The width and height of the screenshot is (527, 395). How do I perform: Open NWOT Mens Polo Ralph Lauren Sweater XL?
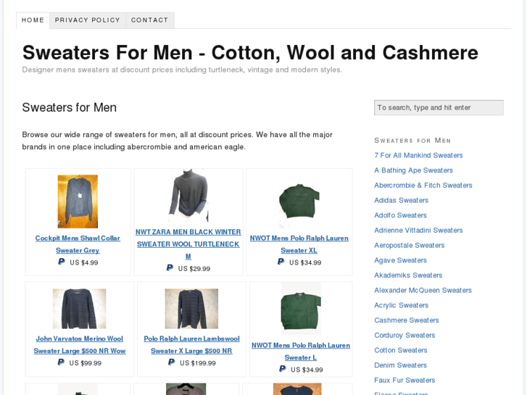pyautogui.click(x=299, y=244)
